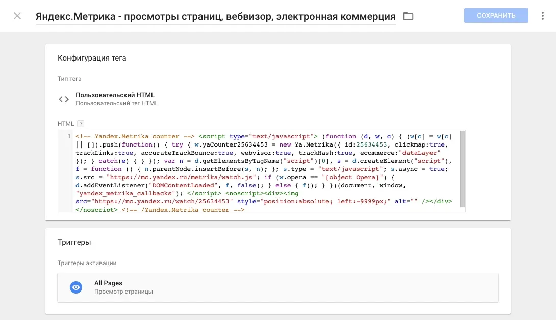Save the tag with СОХРАНИТЬ

[495, 15]
